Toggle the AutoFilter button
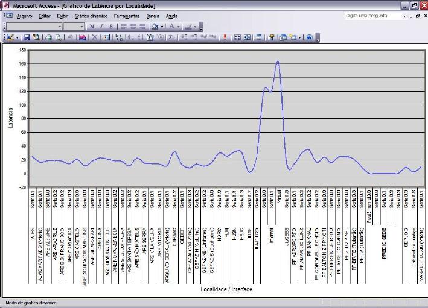The width and height of the screenshot is (428, 308). 150,37
